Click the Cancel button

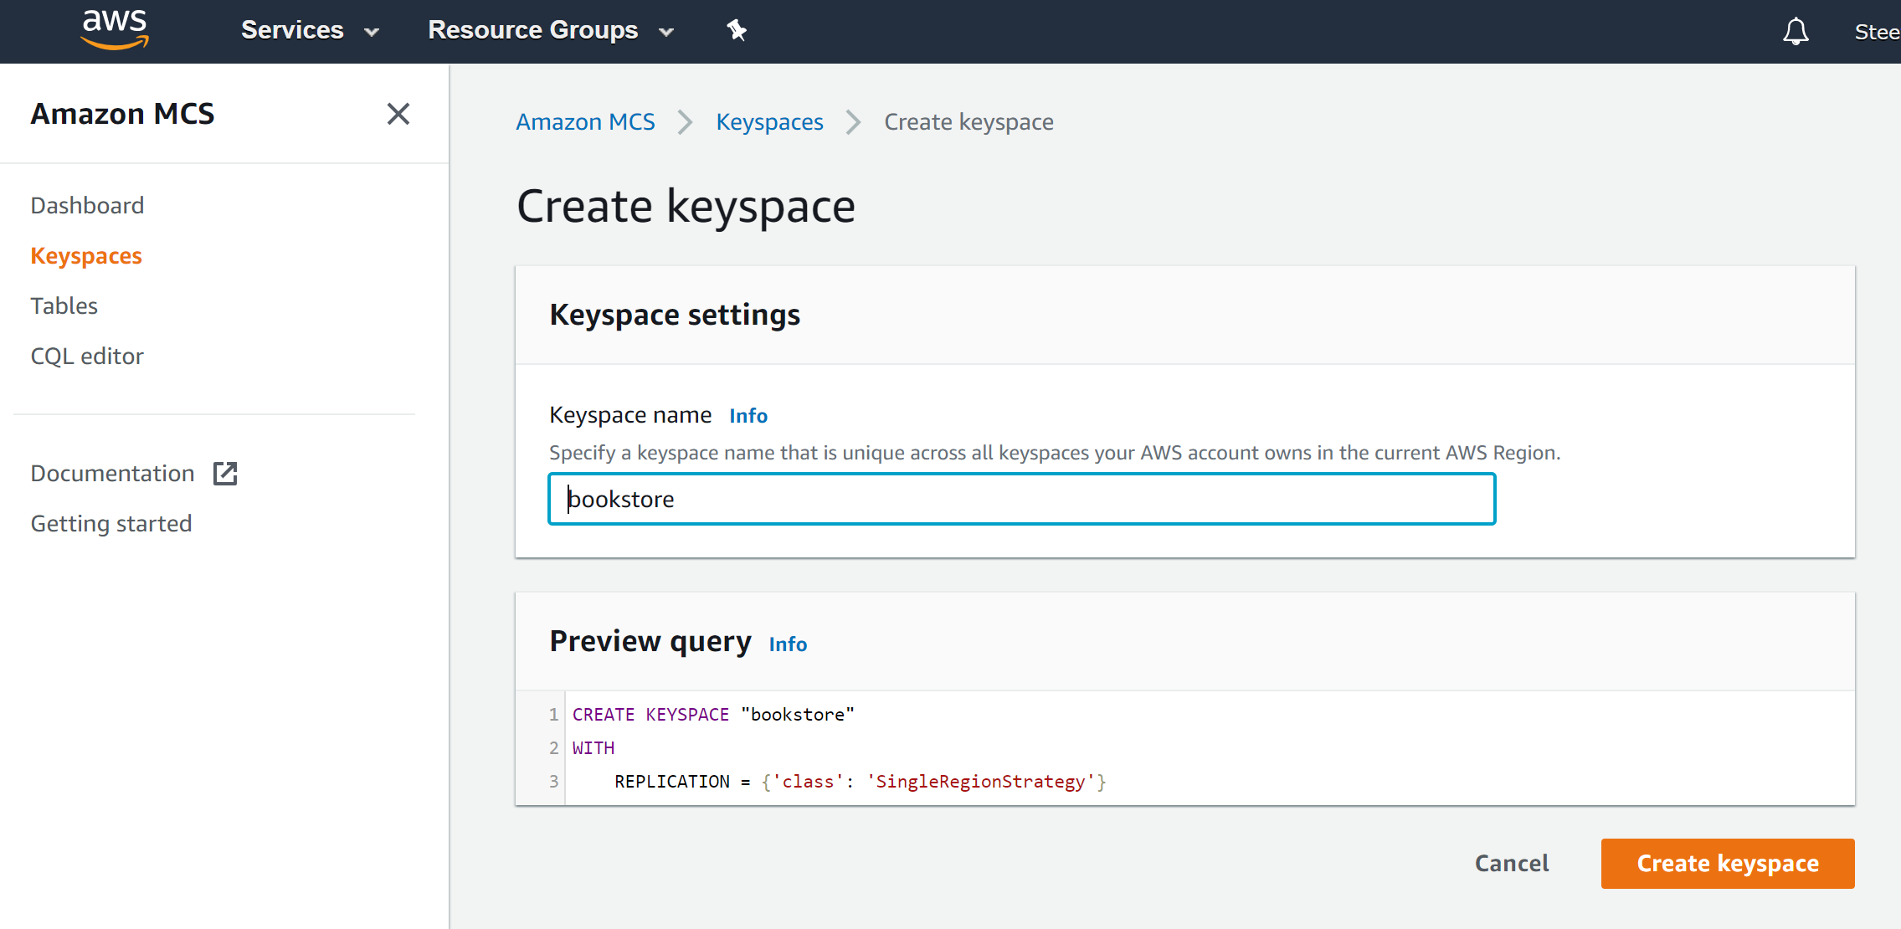[1512, 863]
